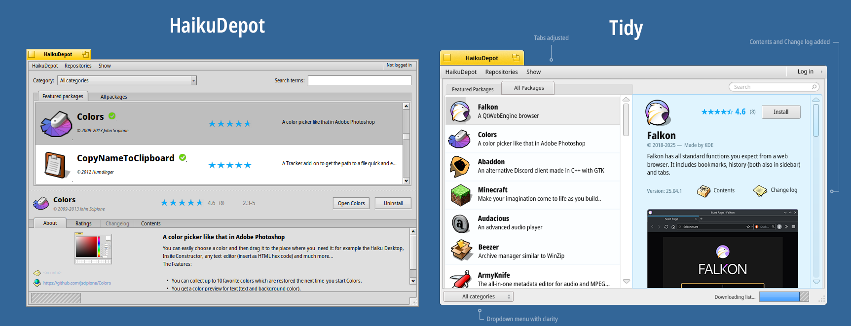Click the star rating next to 4.6 in original details
851x326 pixels.
tap(182, 203)
